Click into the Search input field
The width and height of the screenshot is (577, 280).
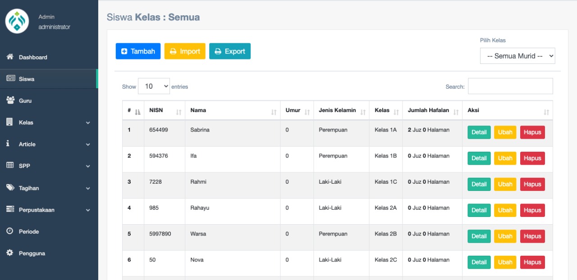[510, 86]
